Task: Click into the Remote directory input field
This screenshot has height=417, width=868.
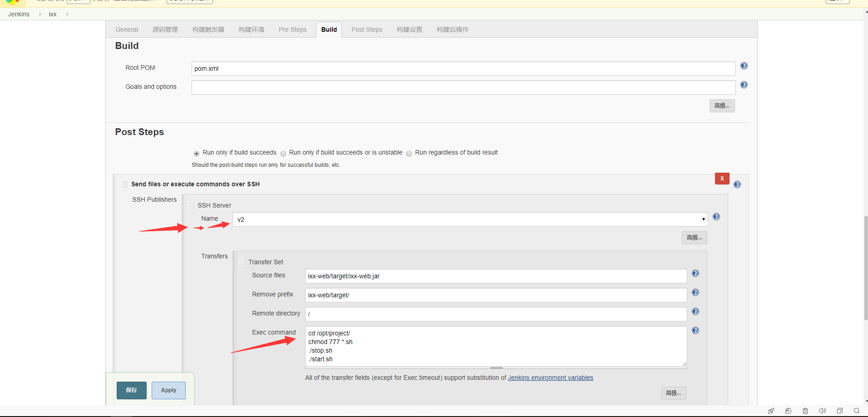Action: click(x=496, y=314)
